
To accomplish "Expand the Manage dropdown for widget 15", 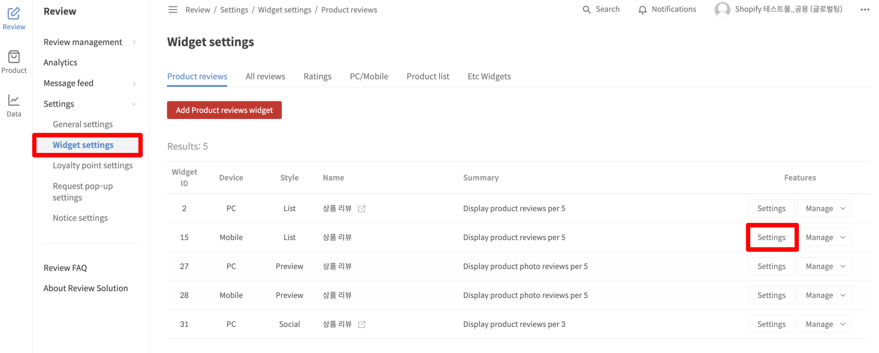I will 824,237.
